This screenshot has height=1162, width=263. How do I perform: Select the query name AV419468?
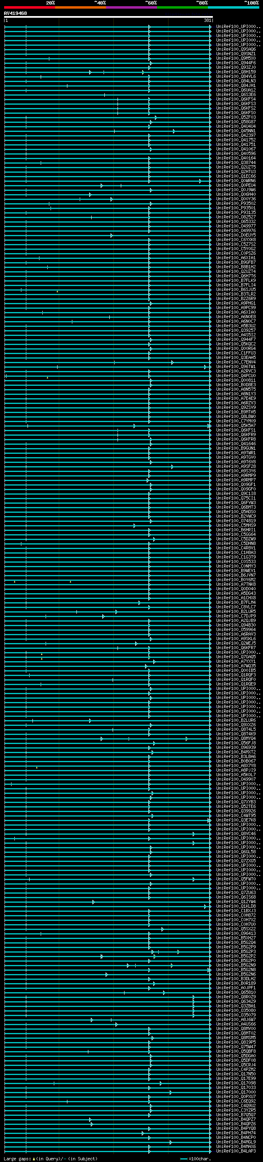(15, 14)
